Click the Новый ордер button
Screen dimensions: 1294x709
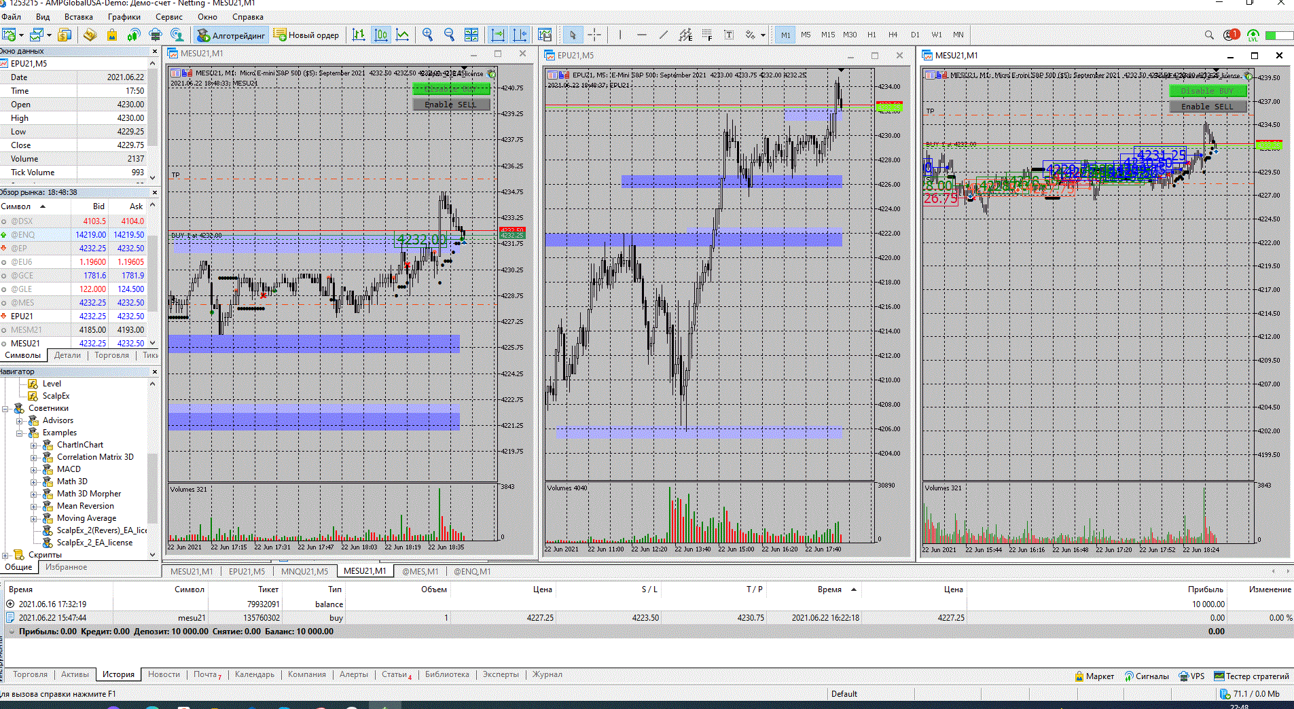(x=306, y=35)
